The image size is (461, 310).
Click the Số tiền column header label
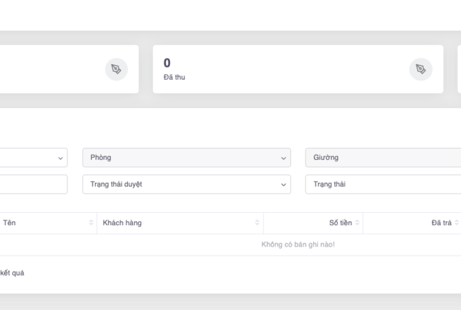point(340,223)
